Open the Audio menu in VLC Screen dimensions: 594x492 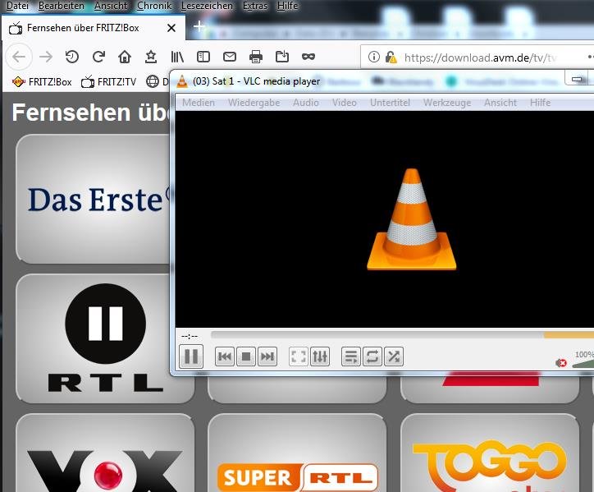click(x=306, y=103)
